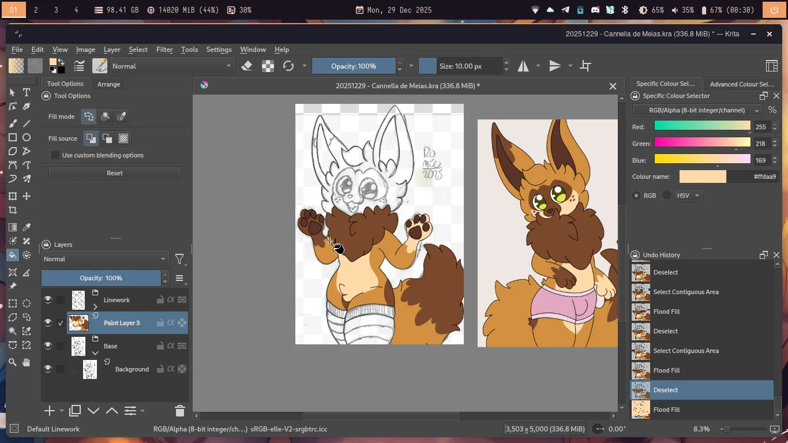The width and height of the screenshot is (788, 443).
Task: Select the Ellipse shape tool
Action: click(x=27, y=137)
